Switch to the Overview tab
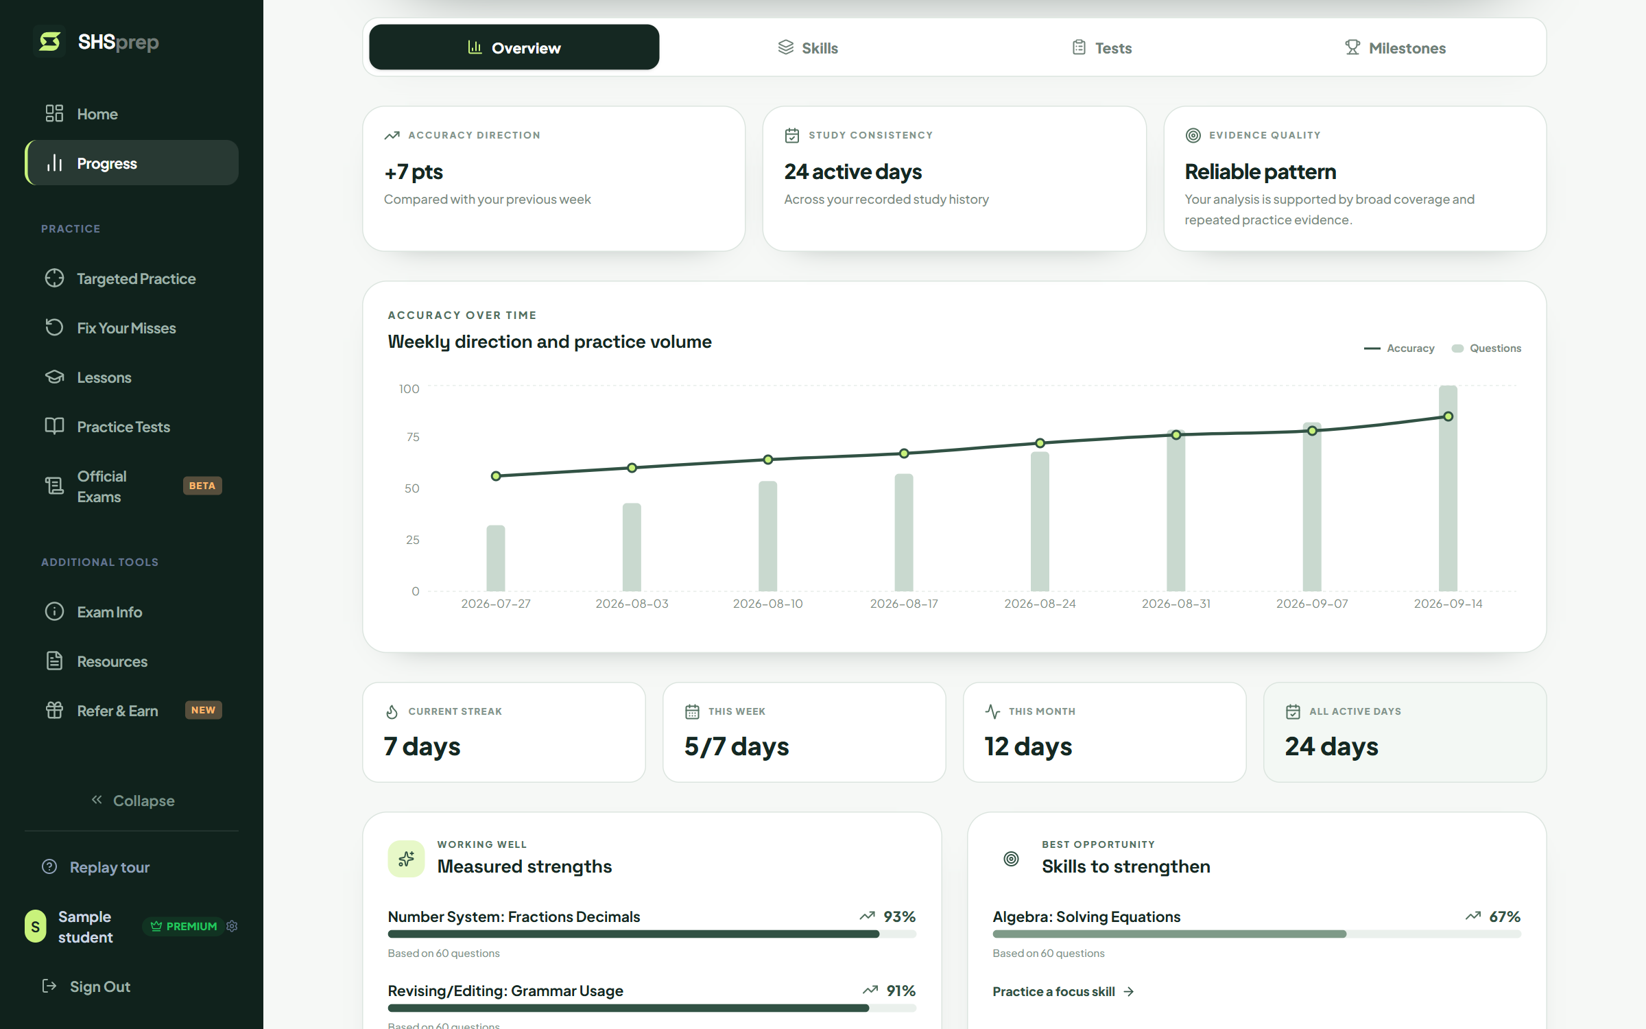Viewport: 1646px width, 1029px height. 514,47
